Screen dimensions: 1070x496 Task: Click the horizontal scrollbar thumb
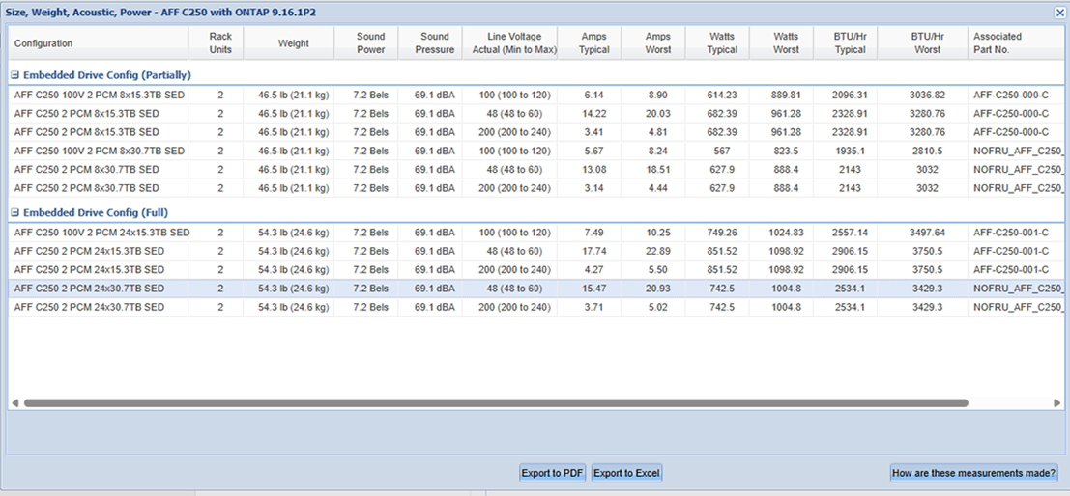(496, 403)
